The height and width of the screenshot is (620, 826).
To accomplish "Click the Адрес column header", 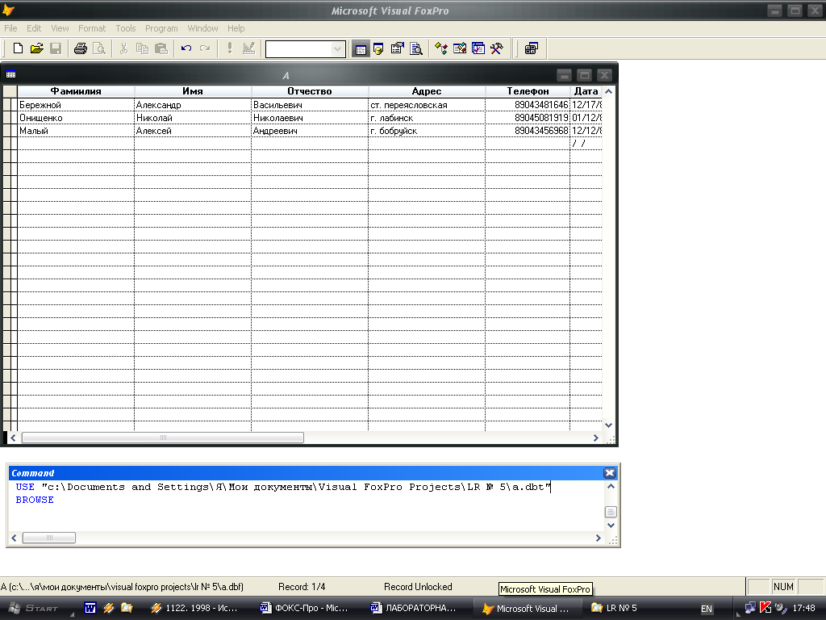I will coord(427,91).
